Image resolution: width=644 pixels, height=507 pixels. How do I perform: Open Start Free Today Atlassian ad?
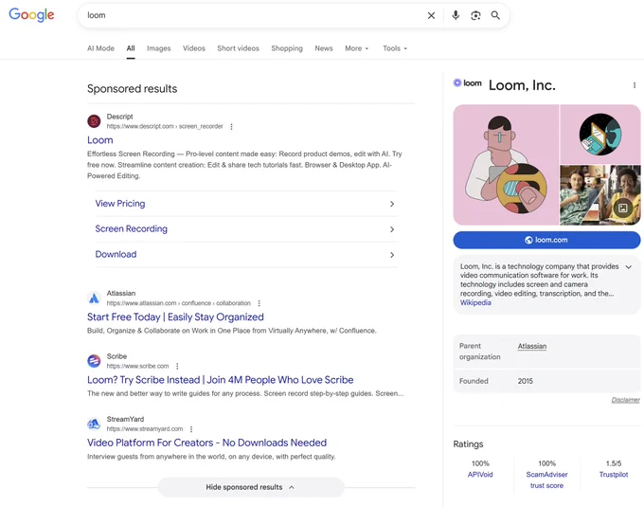[175, 317]
